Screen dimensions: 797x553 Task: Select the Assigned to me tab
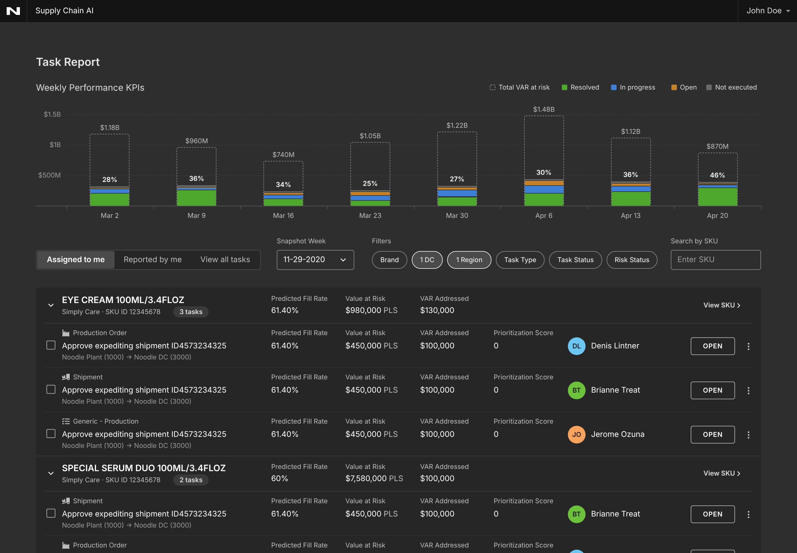tap(76, 260)
